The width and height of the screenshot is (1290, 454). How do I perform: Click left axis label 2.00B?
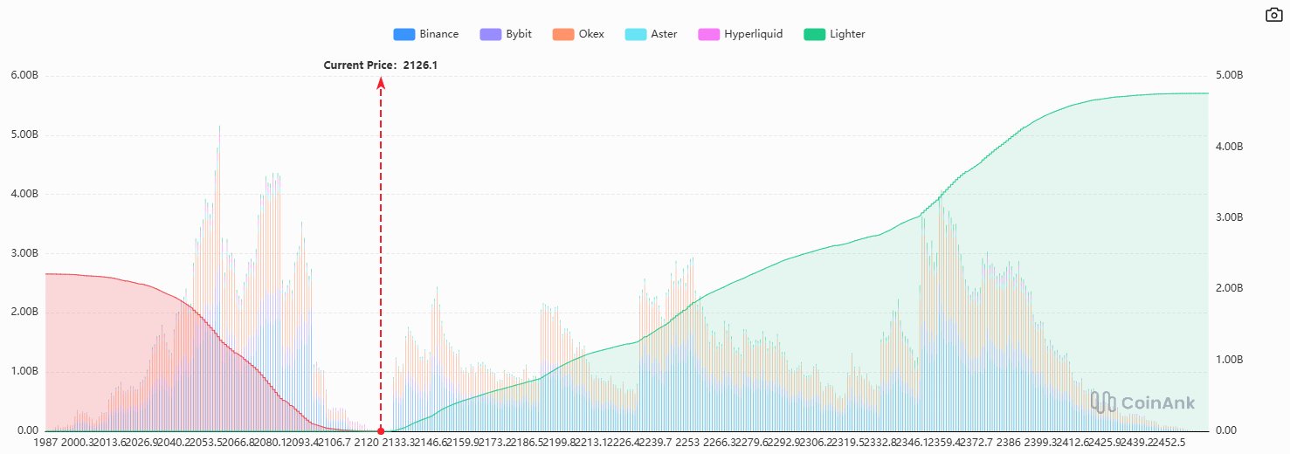(24, 313)
